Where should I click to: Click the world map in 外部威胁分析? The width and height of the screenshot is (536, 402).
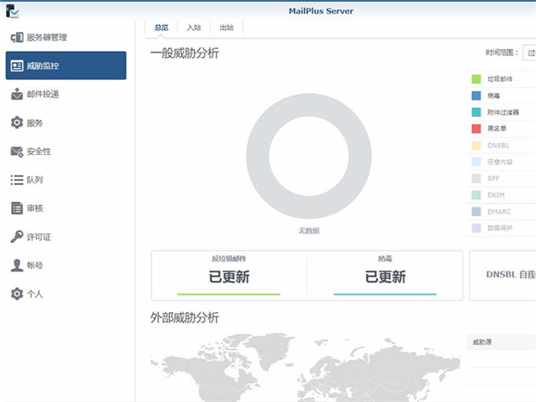(305, 368)
